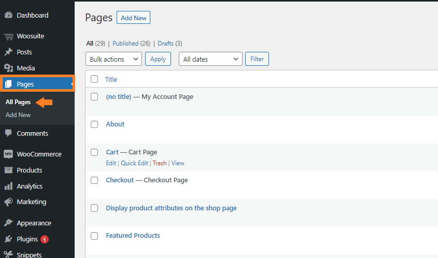Click the Marketing megaphone icon
Viewport: 438px width, 258px height.
click(x=9, y=202)
